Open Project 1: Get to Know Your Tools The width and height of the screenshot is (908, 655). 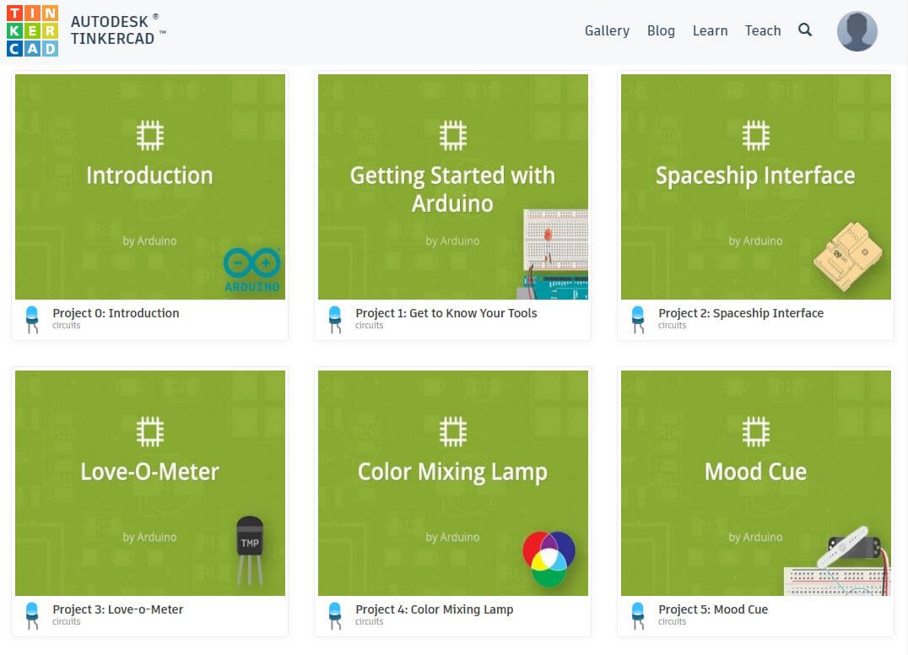[x=446, y=312]
